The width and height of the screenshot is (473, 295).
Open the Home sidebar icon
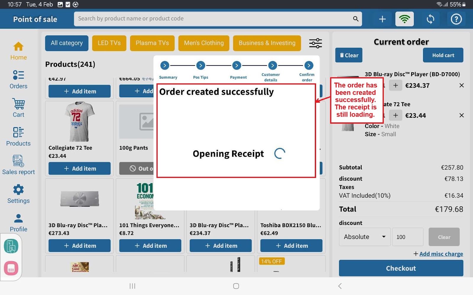click(18, 51)
